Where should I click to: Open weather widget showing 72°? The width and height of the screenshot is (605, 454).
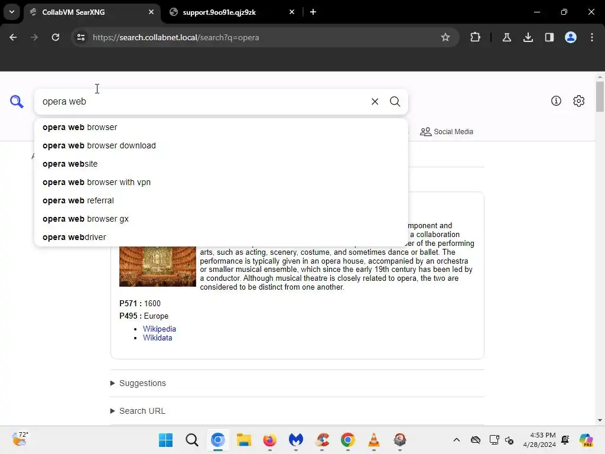click(19, 440)
